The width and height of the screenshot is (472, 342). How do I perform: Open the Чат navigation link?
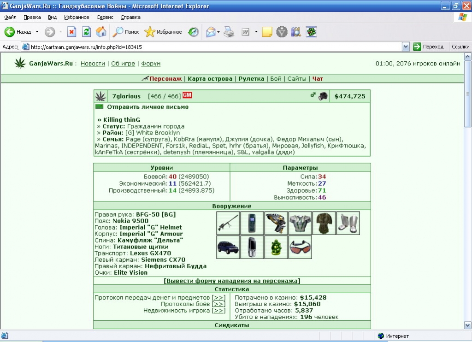coord(318,79)
